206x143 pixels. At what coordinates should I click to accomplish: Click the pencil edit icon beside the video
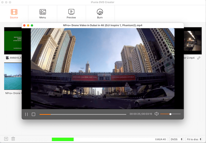click(199, 58)
